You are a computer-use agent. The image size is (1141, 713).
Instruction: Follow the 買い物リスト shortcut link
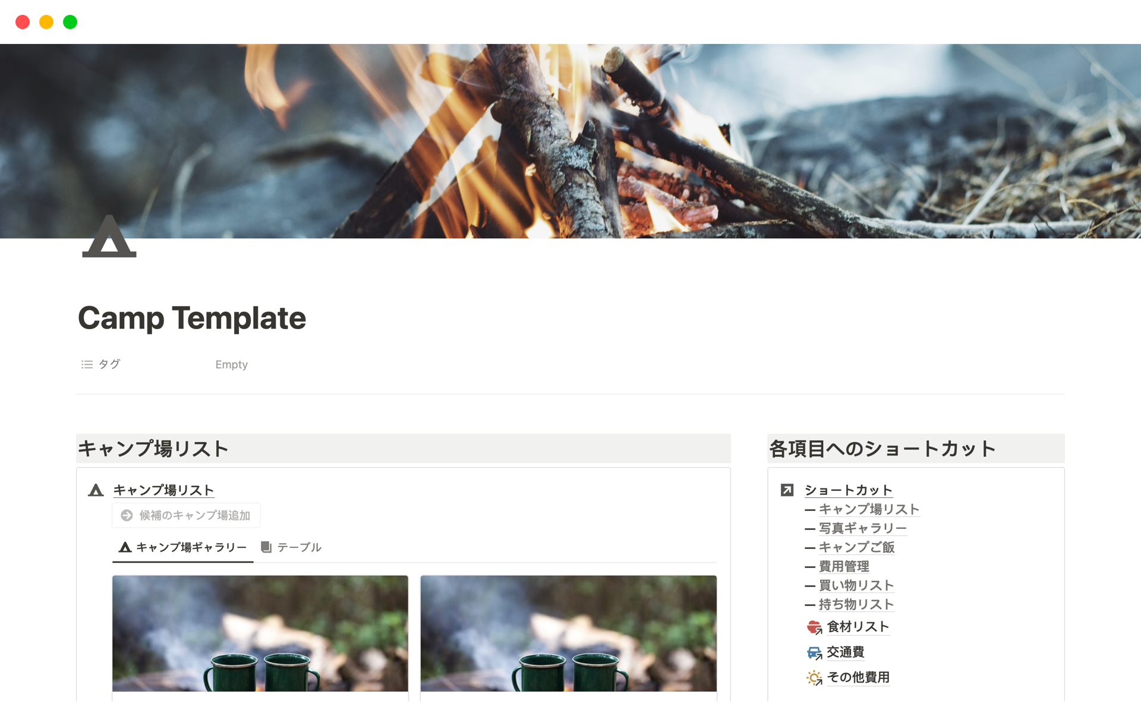pyautogui.click(x=856, y=585)
